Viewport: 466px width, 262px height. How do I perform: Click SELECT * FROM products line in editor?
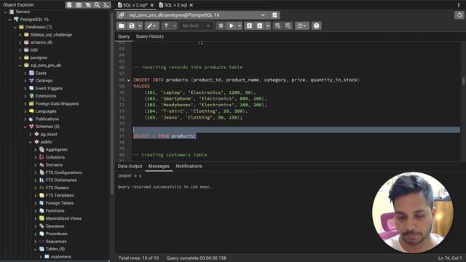tap(165, 136)
